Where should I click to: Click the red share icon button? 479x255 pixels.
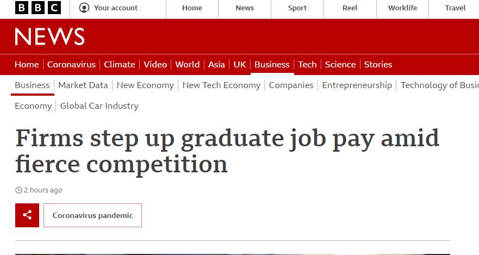click(27, 215)
